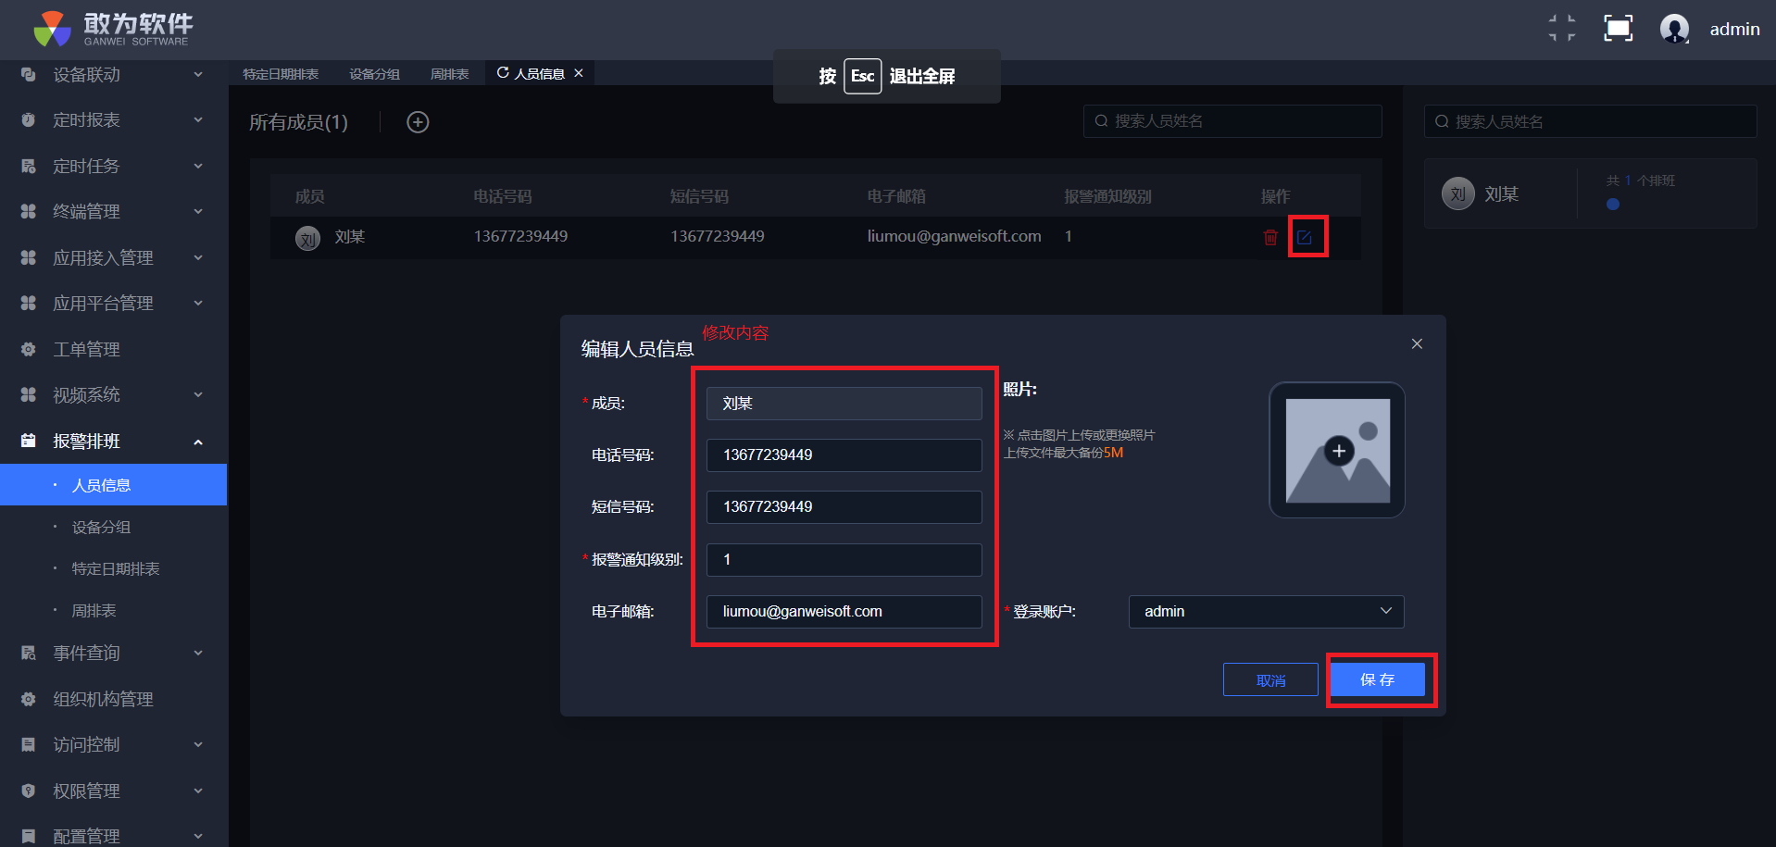Add a new member with the plus icon
The image size is (1776, 847).
(x=418, y=122)
